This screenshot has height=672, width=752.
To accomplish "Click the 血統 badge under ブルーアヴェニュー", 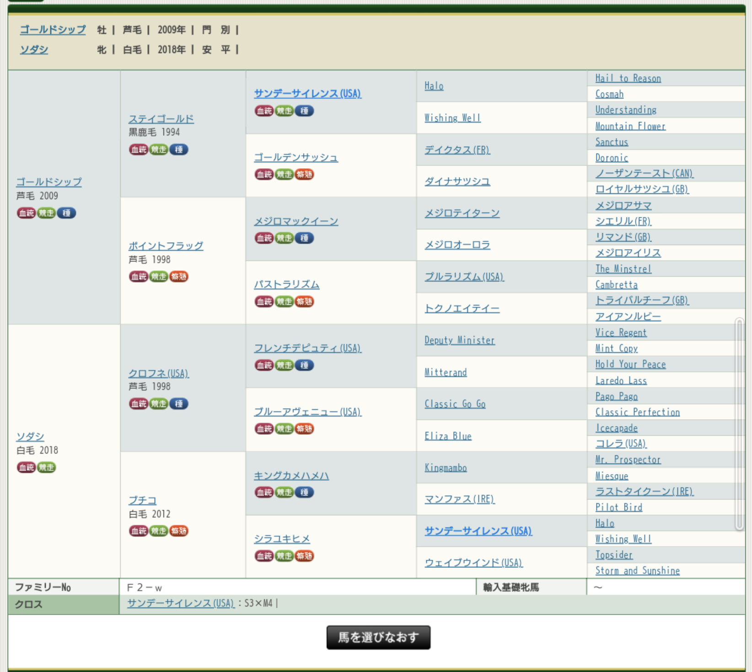I will click(264, 429).
